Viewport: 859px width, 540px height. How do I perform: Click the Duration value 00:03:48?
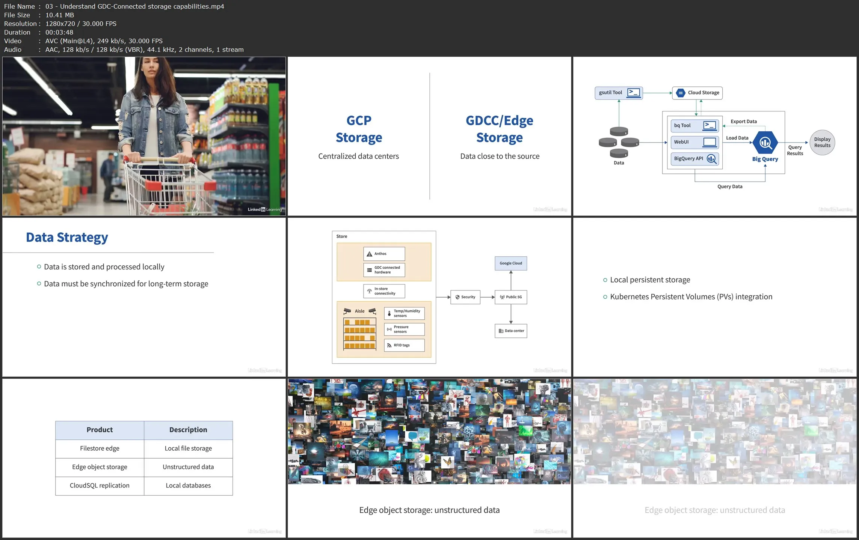click(x=59, y=32)
